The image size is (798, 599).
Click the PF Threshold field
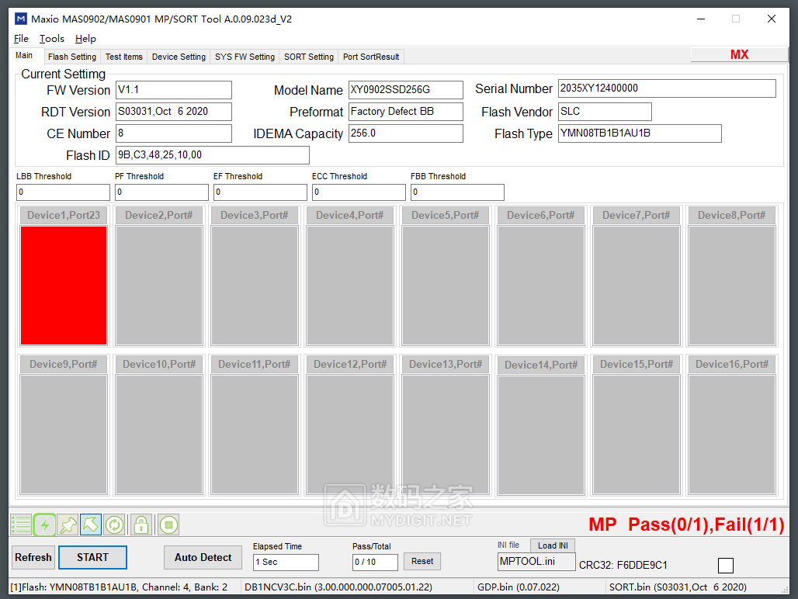point(161,192)
